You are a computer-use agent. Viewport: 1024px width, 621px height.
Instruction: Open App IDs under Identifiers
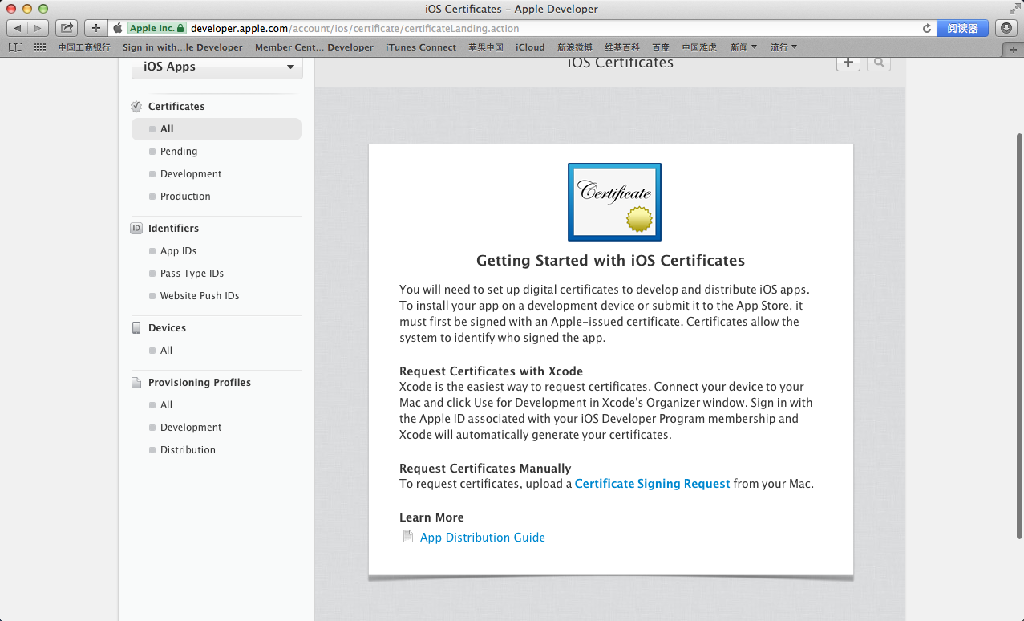click(x=178, y=251)
